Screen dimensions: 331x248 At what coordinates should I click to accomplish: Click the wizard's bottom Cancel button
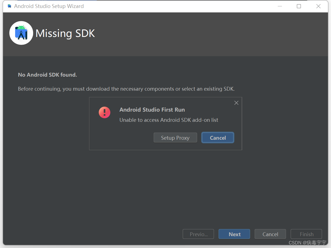(x=270, y=234)
